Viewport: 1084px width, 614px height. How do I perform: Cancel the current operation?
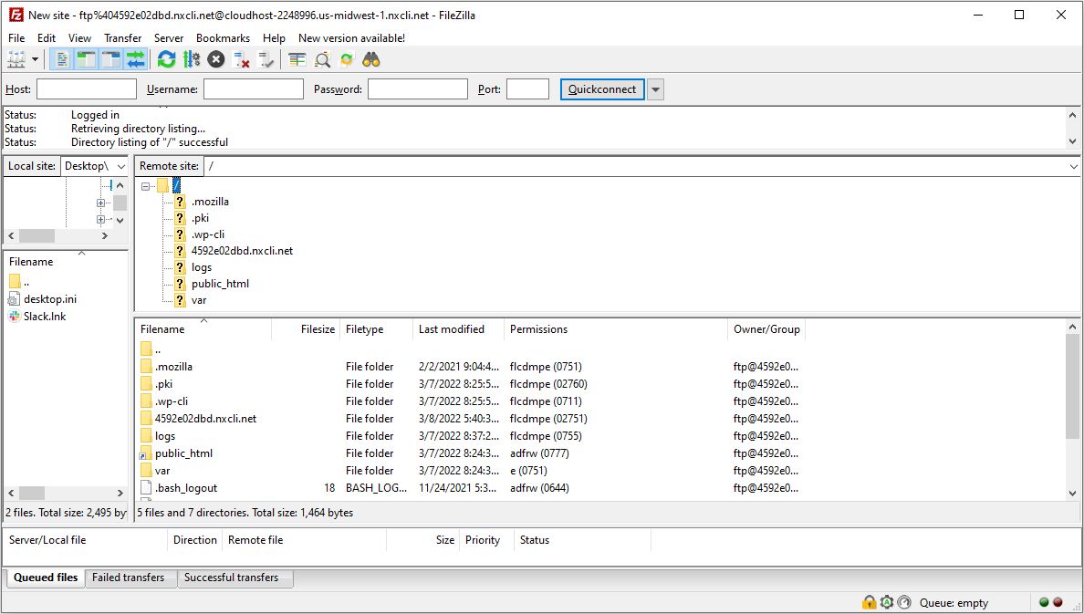click(216, 60)
